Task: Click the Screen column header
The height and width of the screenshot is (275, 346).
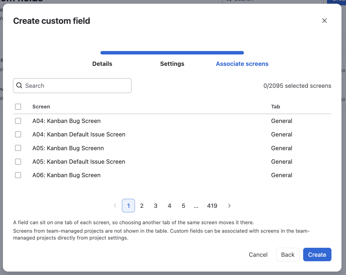Action: [41, 107]
